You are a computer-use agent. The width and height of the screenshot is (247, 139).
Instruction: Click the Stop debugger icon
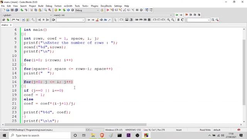(141, 10)
